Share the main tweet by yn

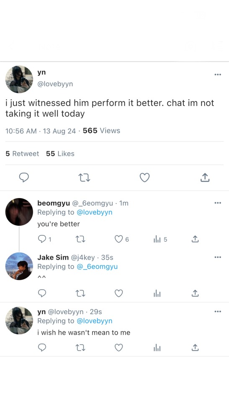[205, 178]
